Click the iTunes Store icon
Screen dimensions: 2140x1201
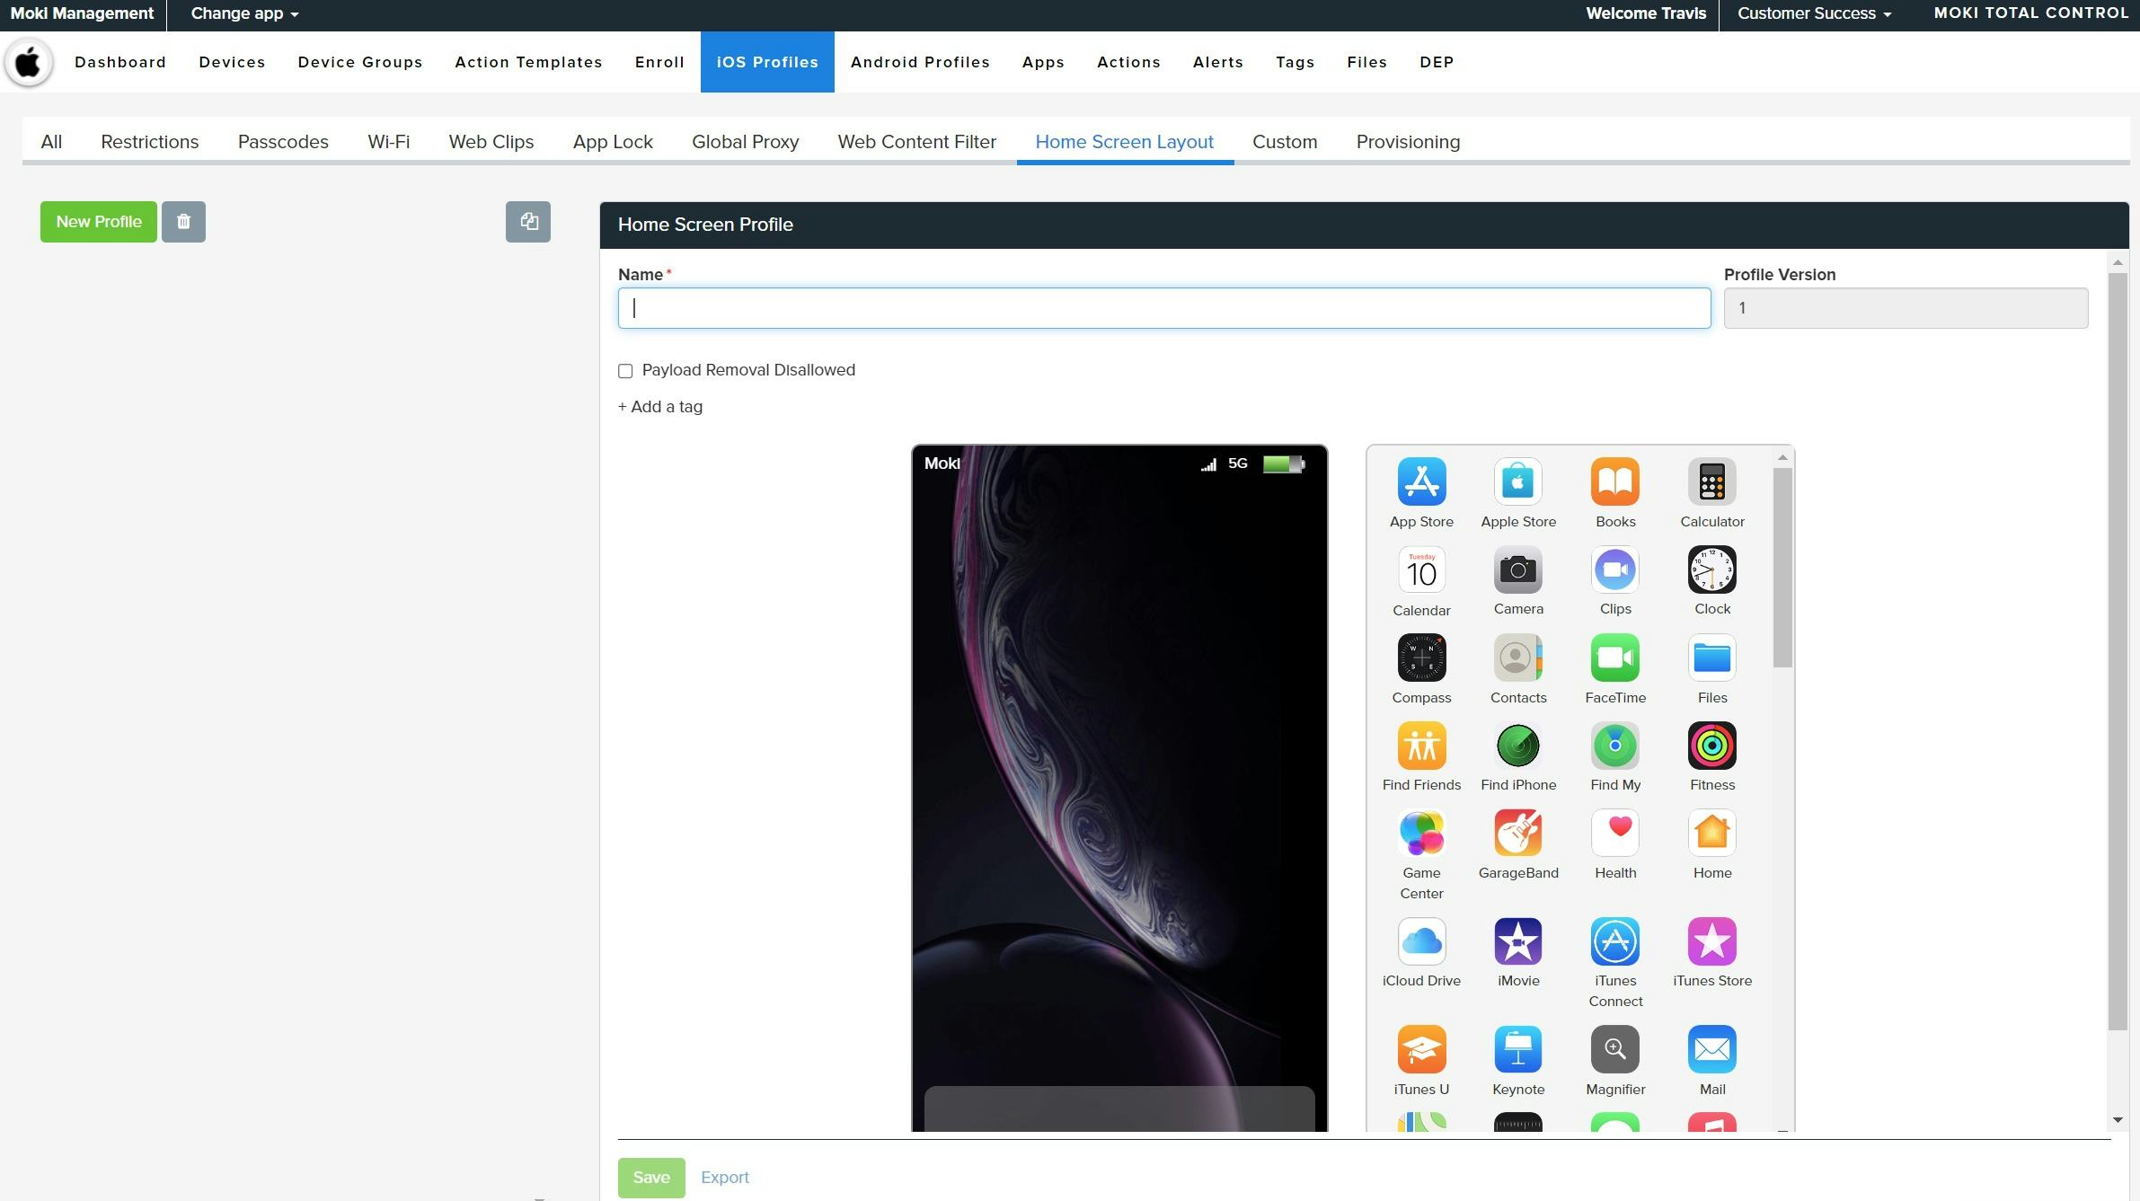(x=1711, y=941)
